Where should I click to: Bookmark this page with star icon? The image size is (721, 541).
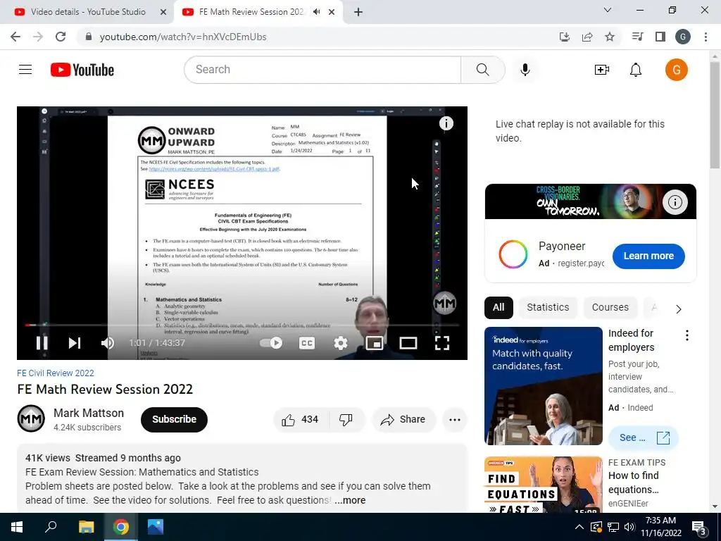pos(609,37)
